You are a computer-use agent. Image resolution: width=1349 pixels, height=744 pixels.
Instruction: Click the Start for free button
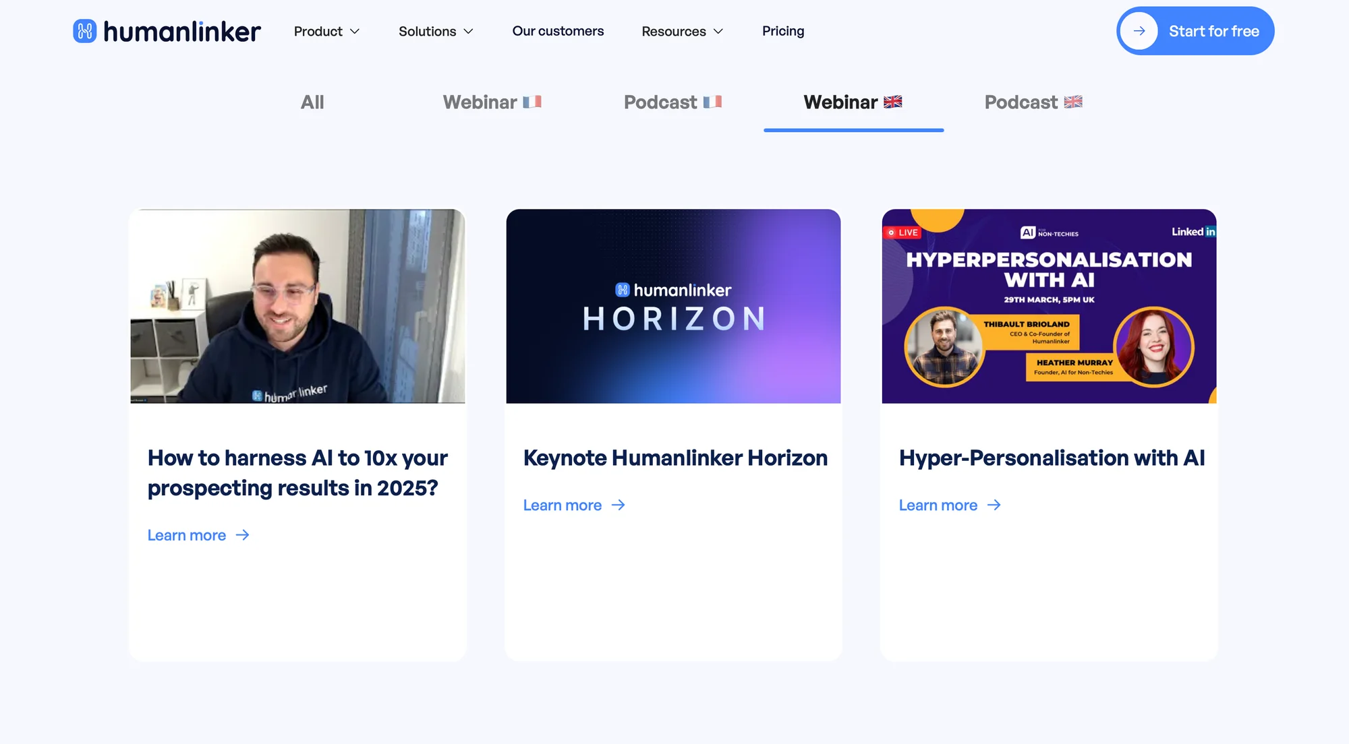point(1195,31)
